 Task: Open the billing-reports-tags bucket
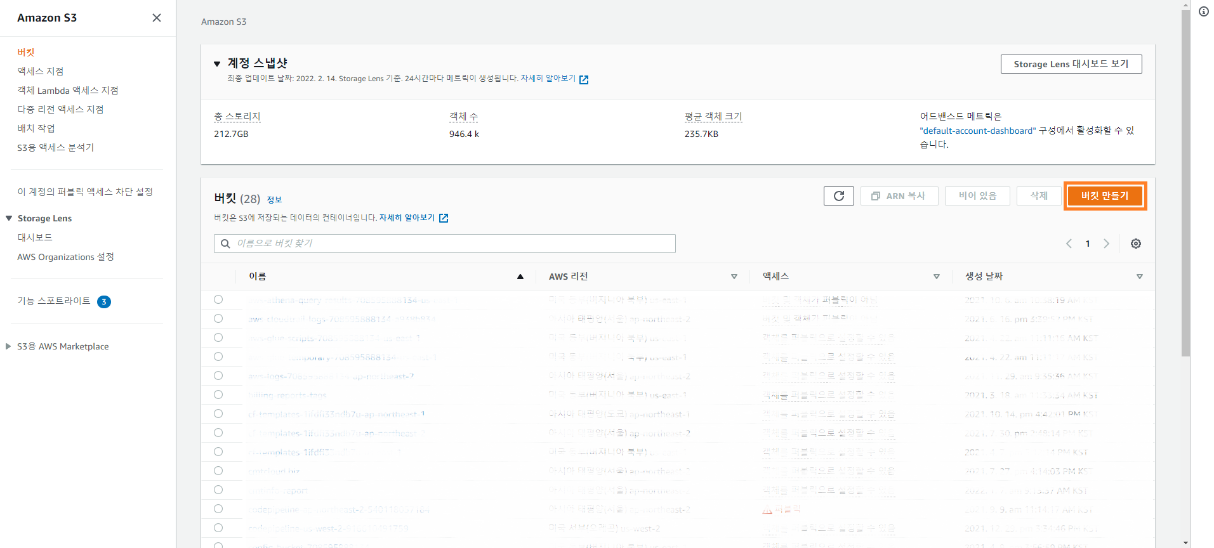pos(287,395)
